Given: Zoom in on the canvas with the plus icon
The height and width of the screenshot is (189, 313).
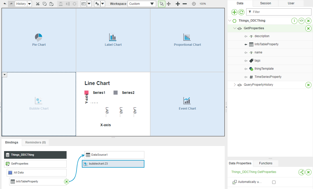Looking at the screenshot, I should pos(178,4).
